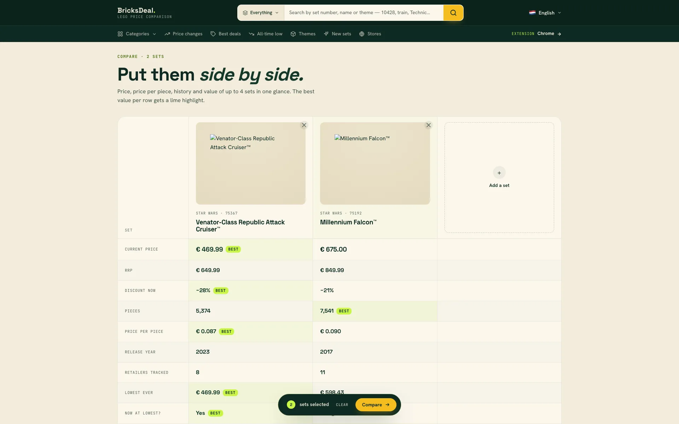Viewport: 679px width, 424px height.
Task: Click the Venator RRP € 649.99
Action: [x=208, y=270]
